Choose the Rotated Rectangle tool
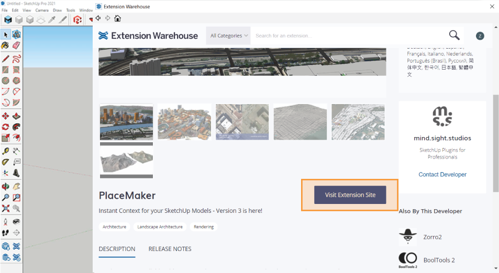This screenshot has width=499, height=273. [x=17, y=70]
